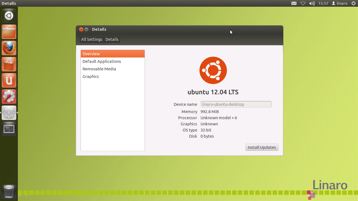
Task: Click the Graphics value Unknown
Action: (x=209, y=124)
